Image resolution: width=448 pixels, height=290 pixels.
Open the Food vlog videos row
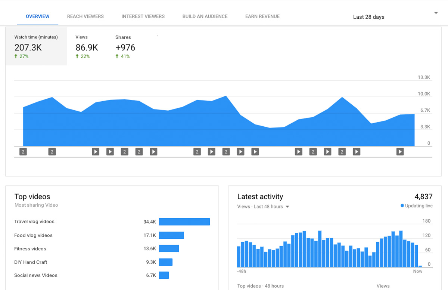pos(112,235)
